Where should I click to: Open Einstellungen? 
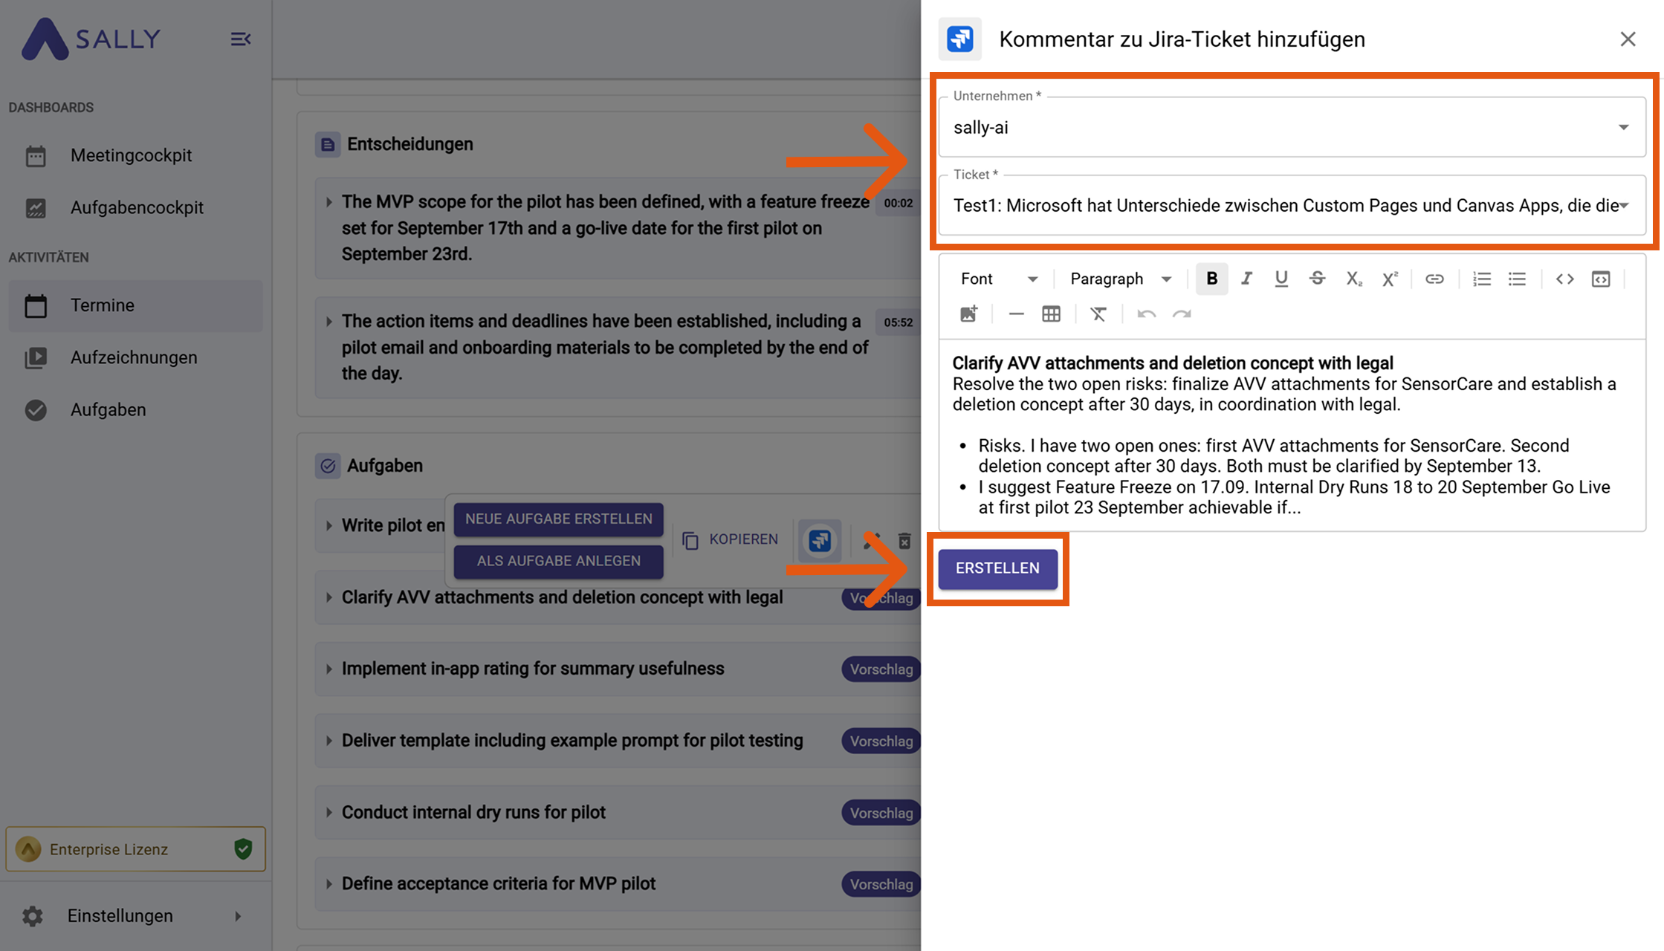135,916
